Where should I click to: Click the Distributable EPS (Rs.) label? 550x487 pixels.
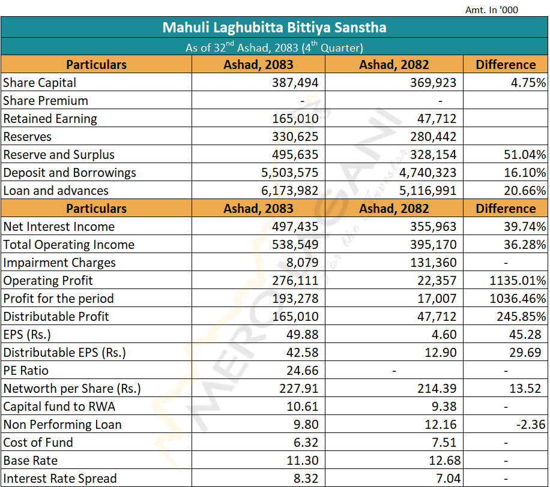[x=64, y=353]
